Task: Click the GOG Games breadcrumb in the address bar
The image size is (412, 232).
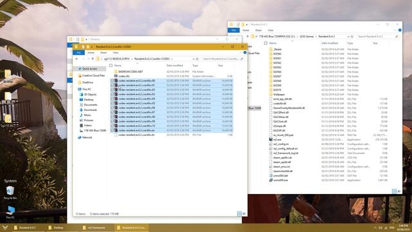Action: 307,37
